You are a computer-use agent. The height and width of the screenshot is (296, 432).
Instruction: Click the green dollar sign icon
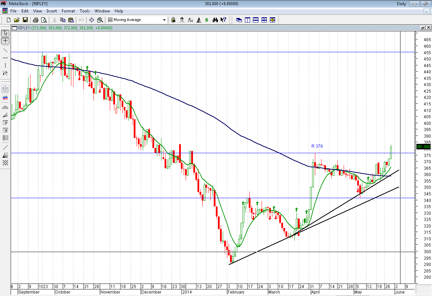coord(207,20)
